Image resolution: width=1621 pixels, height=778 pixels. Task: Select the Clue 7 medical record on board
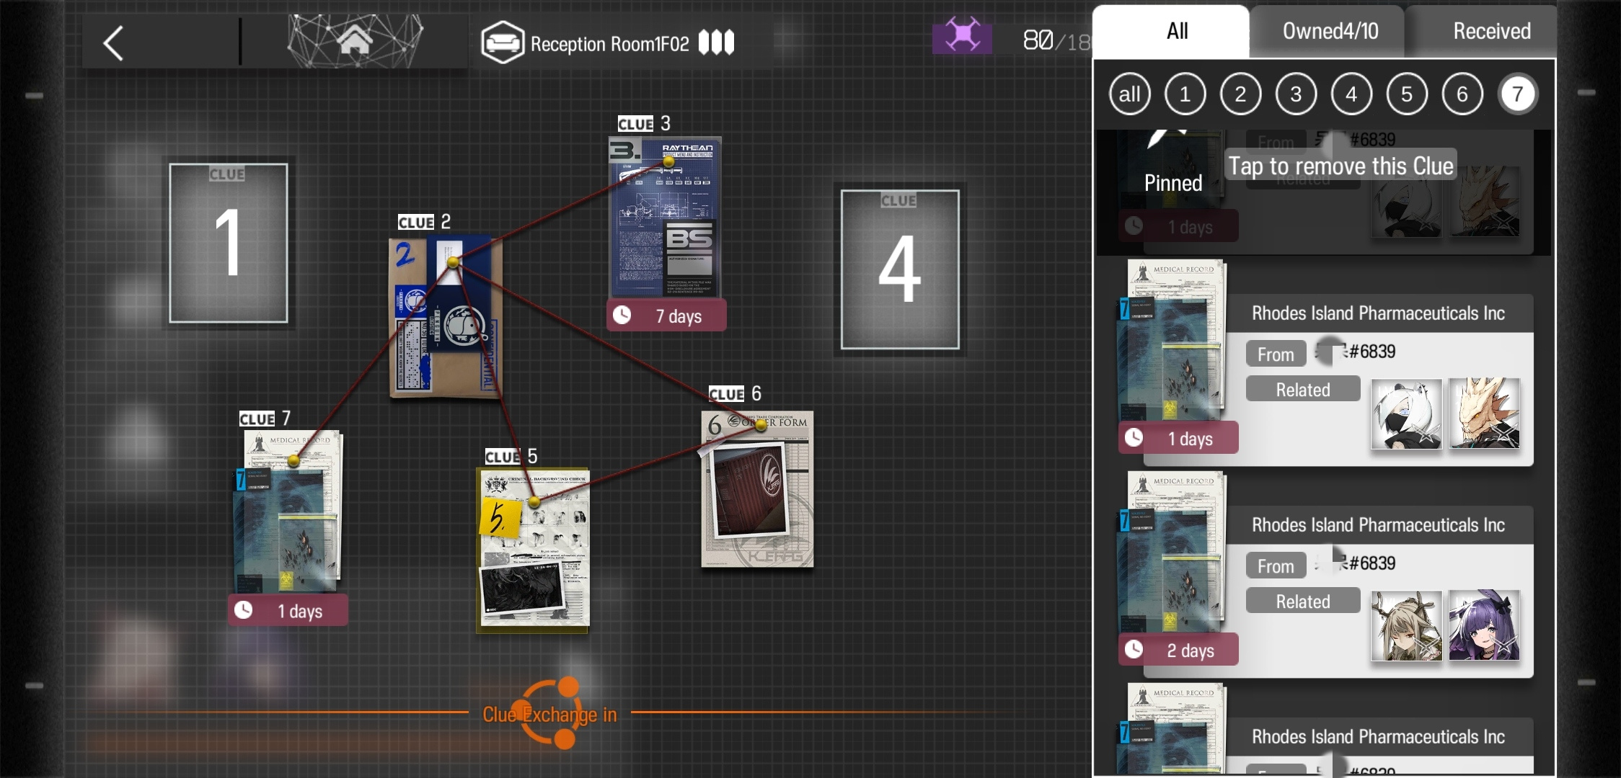288,511
